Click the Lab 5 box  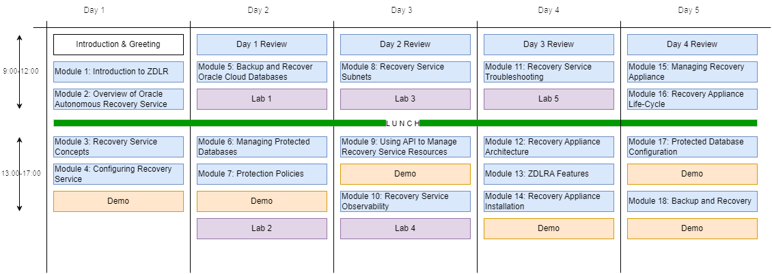coord(549,99)
